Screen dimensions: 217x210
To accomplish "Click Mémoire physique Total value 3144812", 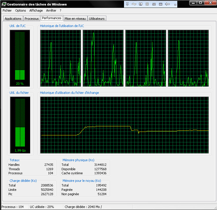I will 100,165.
